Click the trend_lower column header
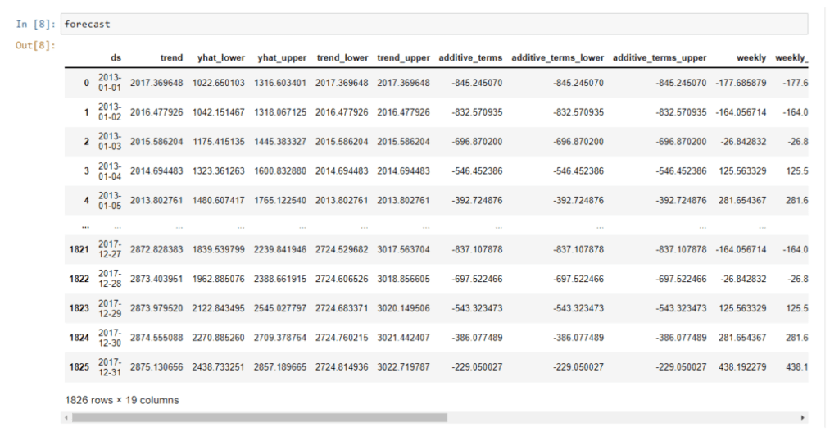This screenshot has width=839, height=441. 342,58
